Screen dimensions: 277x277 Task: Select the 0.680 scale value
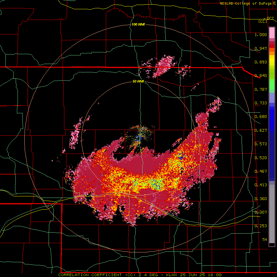[x=261, y=117]
